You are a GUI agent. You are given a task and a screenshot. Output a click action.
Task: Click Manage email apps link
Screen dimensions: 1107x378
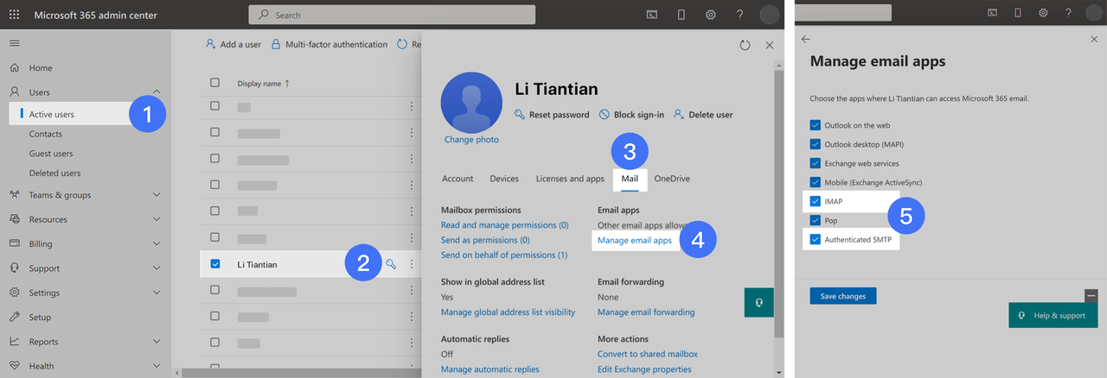[x=634, y=241]
